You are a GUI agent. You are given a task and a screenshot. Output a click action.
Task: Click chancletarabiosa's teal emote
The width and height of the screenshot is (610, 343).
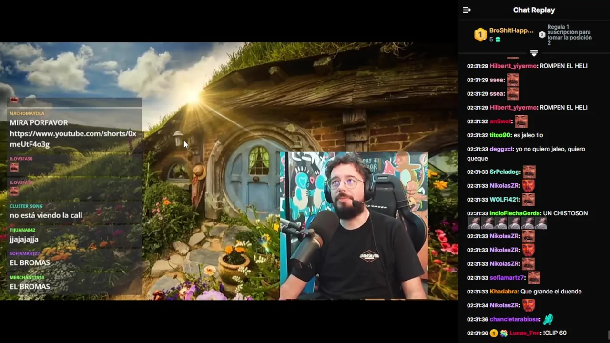click(548, 319)
